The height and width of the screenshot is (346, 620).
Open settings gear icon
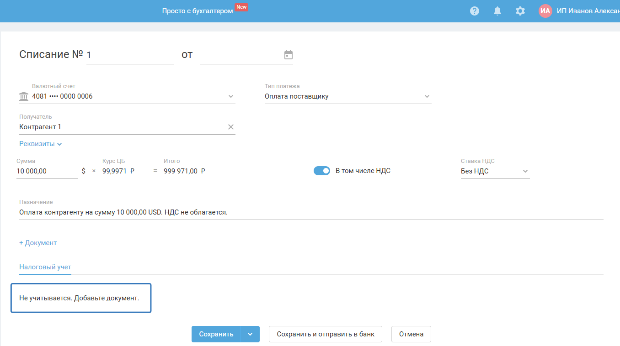520,11
